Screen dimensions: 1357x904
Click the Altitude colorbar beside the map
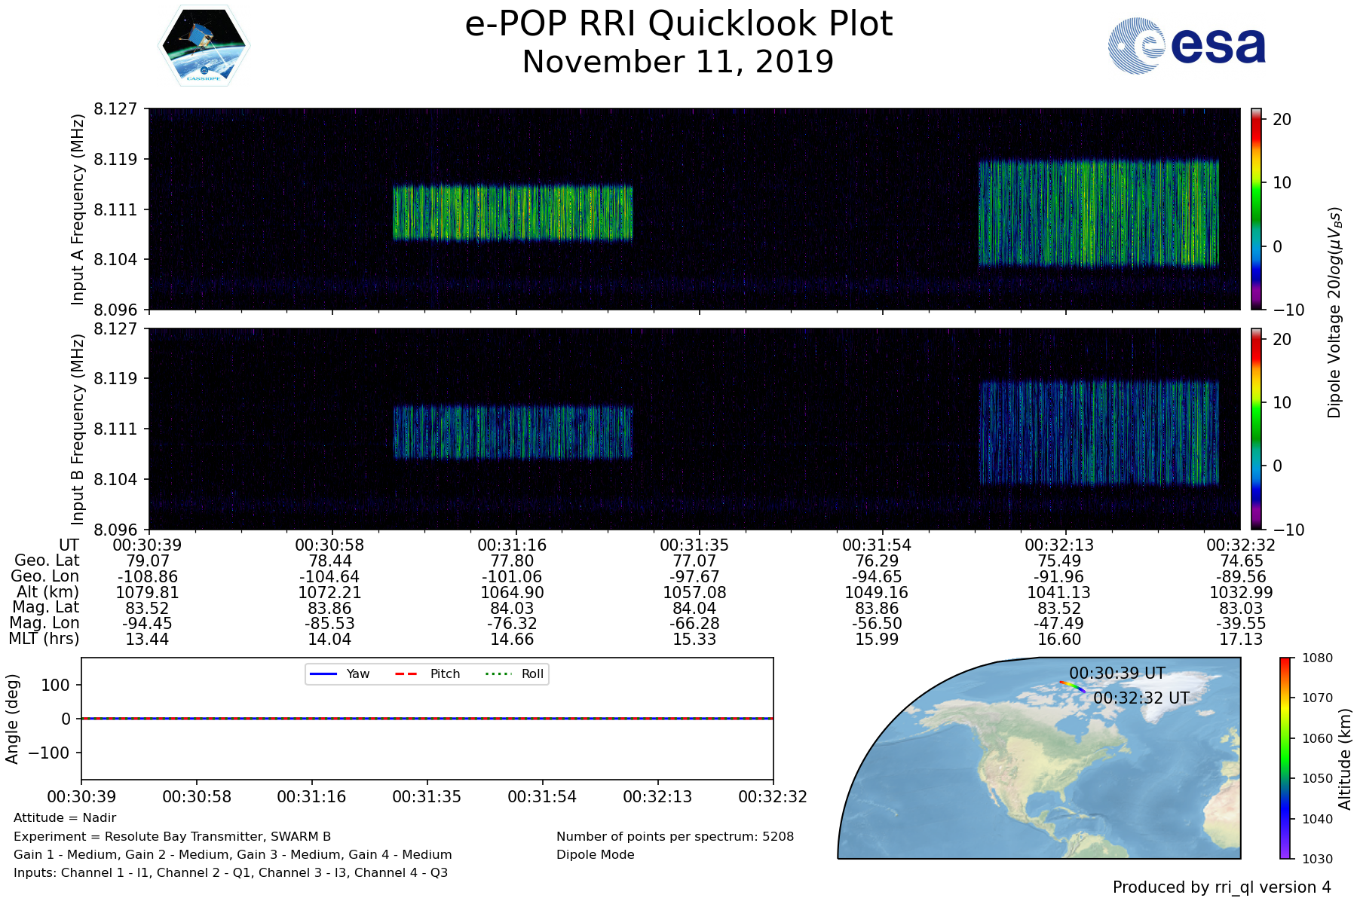click(1285, 758)
